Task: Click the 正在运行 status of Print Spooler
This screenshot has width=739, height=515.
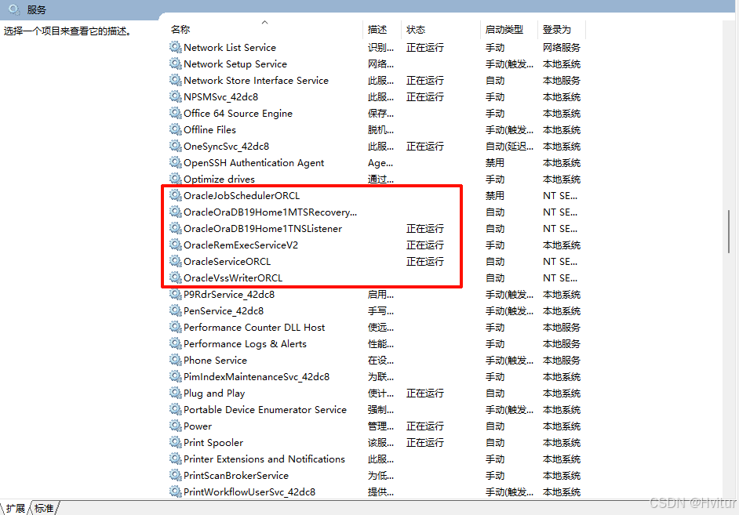Action: click(x=425, y=443)
